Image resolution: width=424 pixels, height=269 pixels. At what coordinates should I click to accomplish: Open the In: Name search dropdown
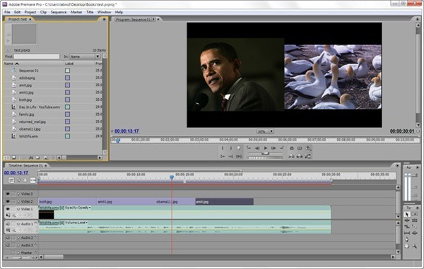click(x=98, y=56)
